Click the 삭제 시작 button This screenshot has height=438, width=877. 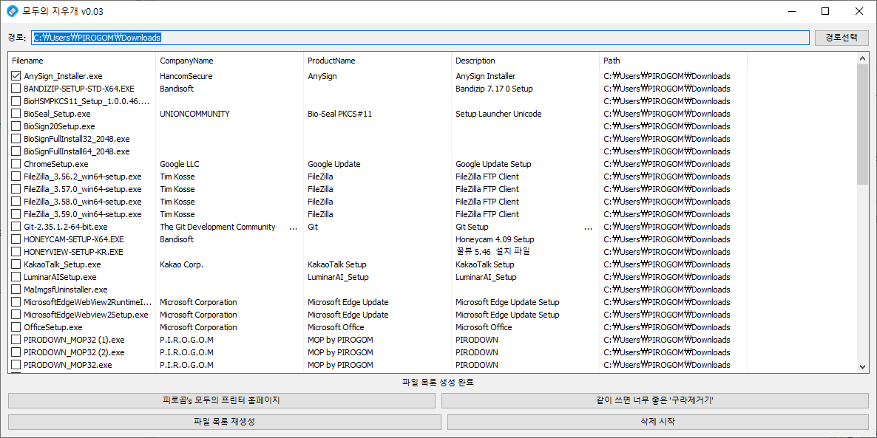pyautogui.click(x=658, y=422)
